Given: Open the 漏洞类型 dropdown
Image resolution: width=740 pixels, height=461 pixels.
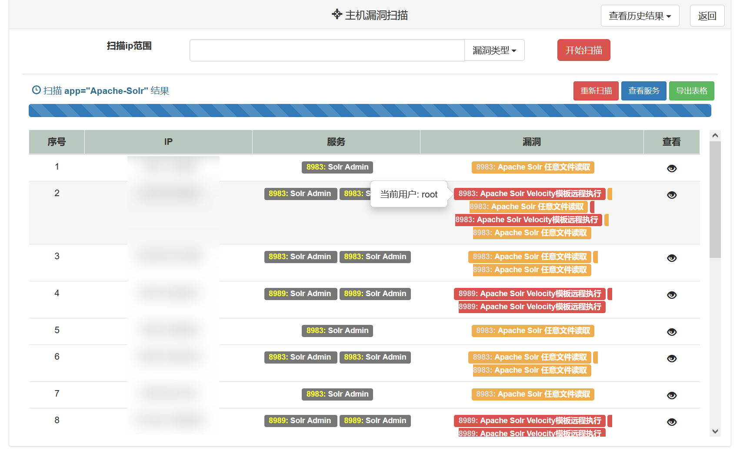Looking at the screenshot, I should click(494, 50).
